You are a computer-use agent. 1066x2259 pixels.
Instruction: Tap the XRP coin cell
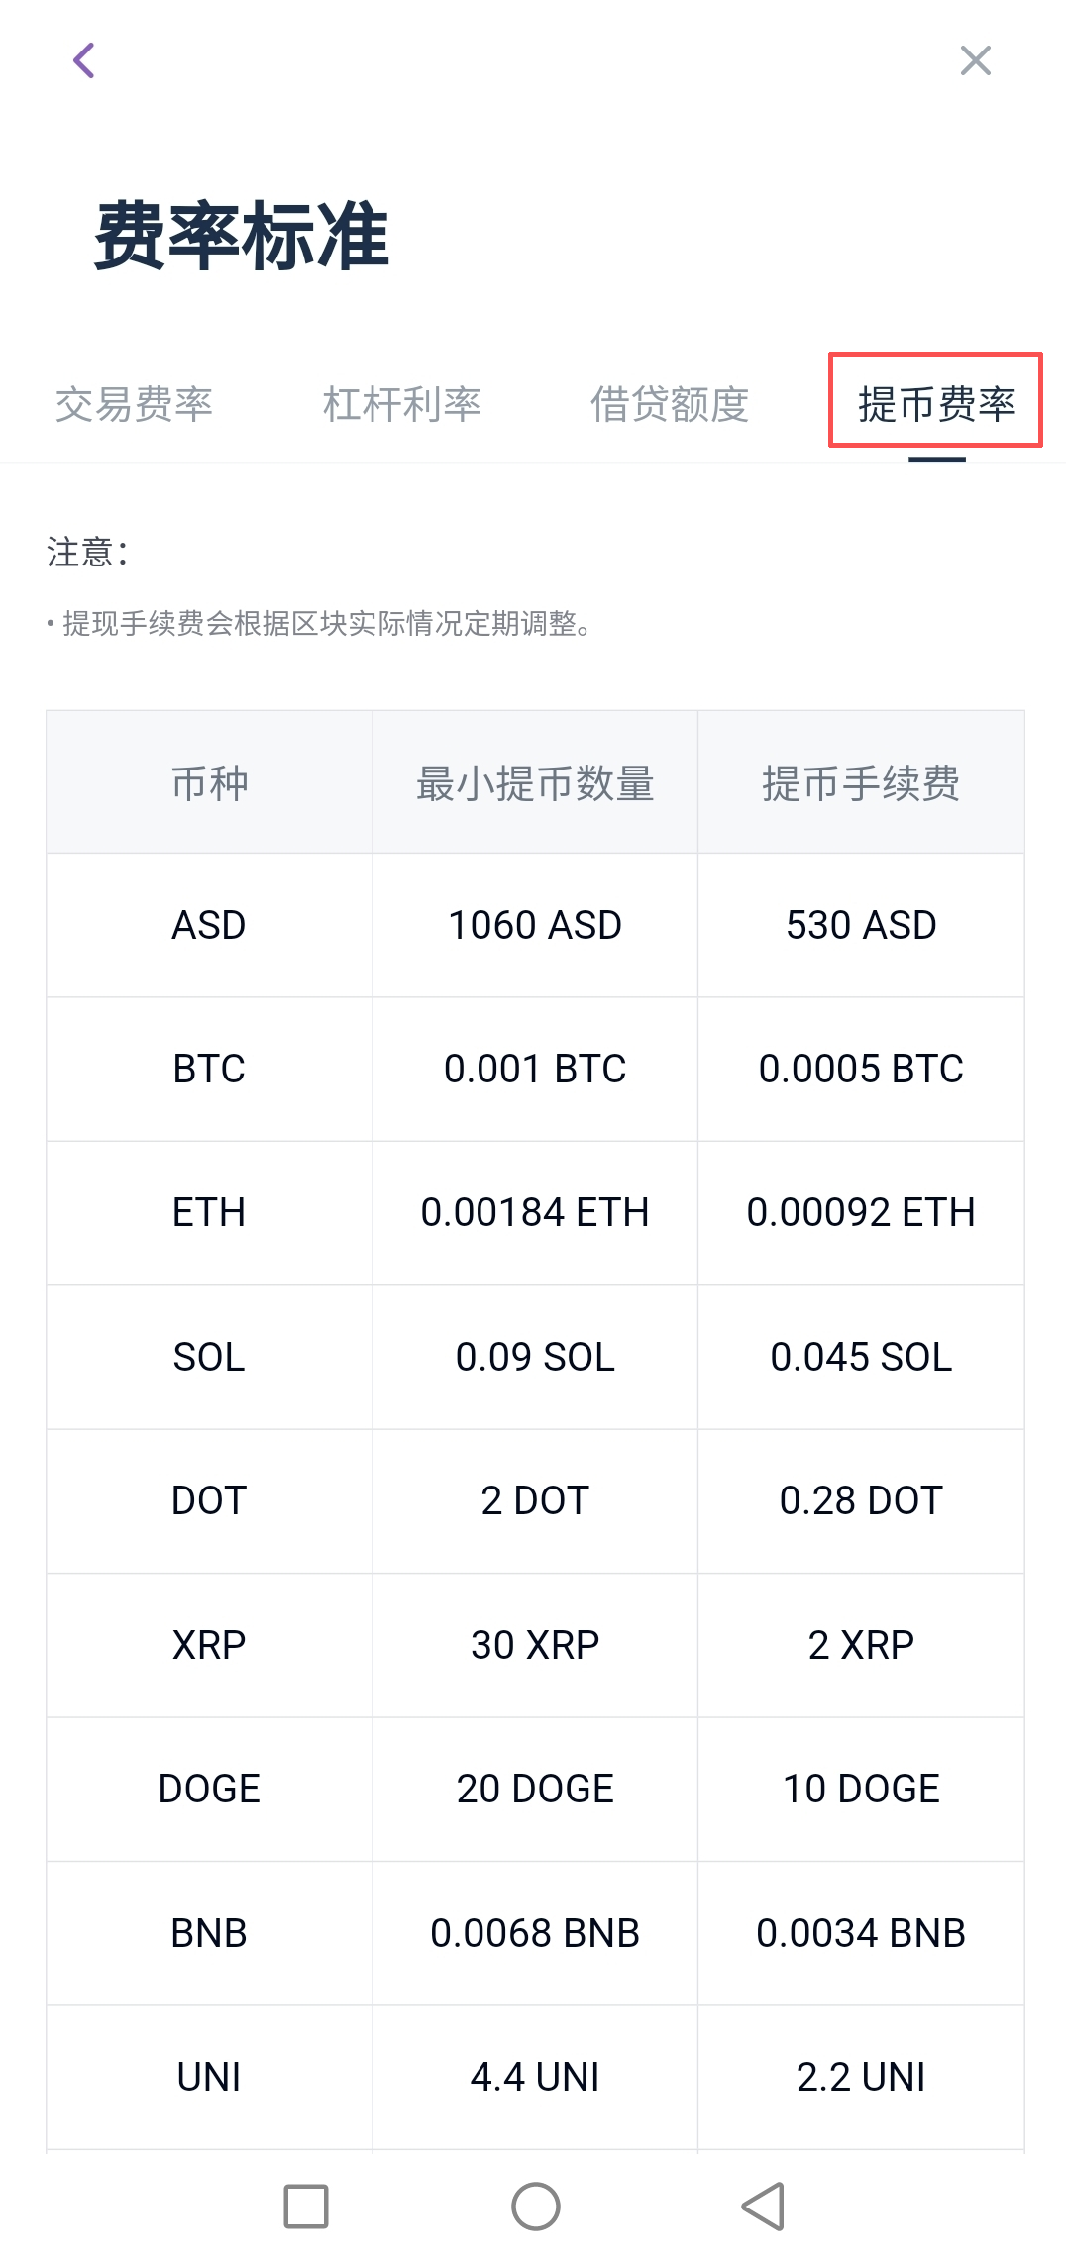click(x=209, y=1645)
